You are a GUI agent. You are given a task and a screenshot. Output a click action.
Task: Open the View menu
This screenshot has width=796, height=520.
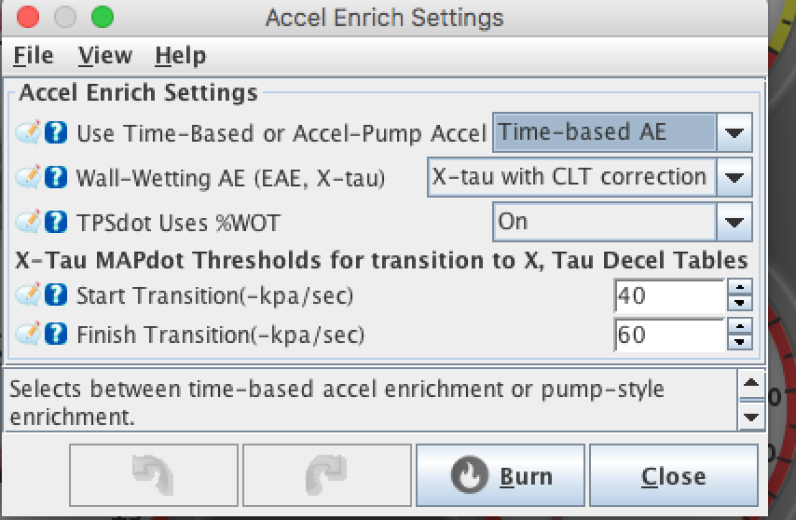(104, 56)
